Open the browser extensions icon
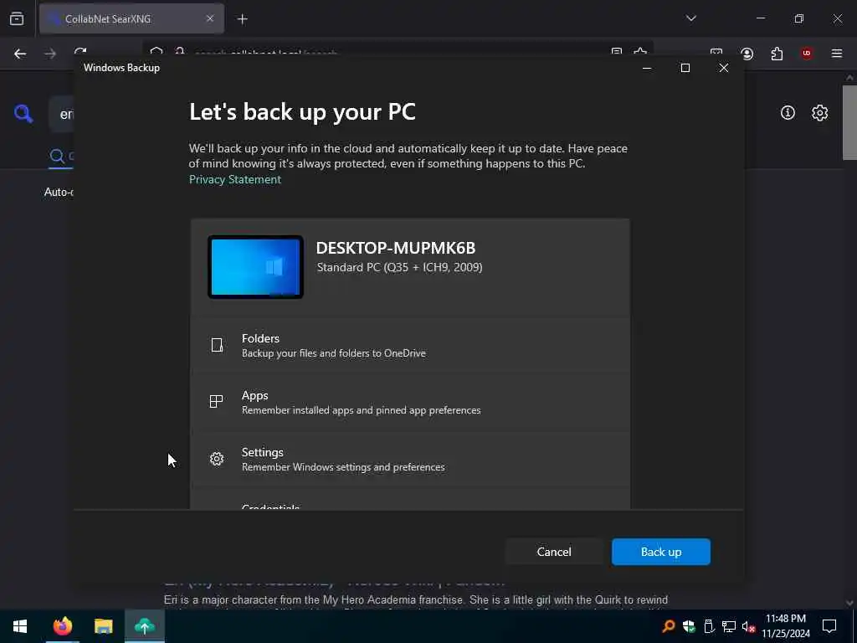Image resolution: width=857 pixels, height=643 pixels. pyautogui.click(x=777, y=54)
